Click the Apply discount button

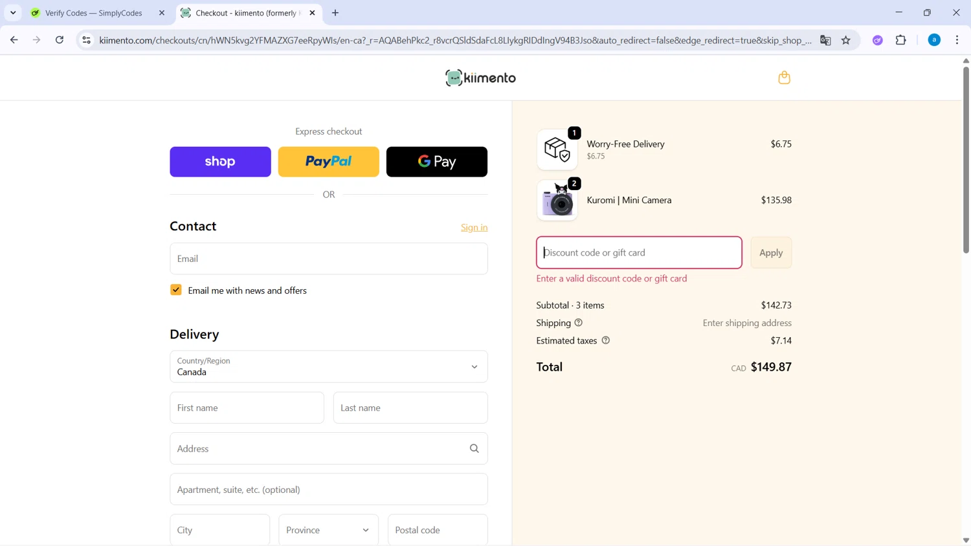tap(771, 252)
